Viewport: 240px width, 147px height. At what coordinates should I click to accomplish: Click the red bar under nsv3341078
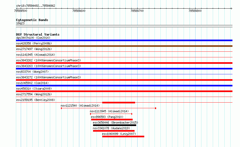click(x=114, y=131)
